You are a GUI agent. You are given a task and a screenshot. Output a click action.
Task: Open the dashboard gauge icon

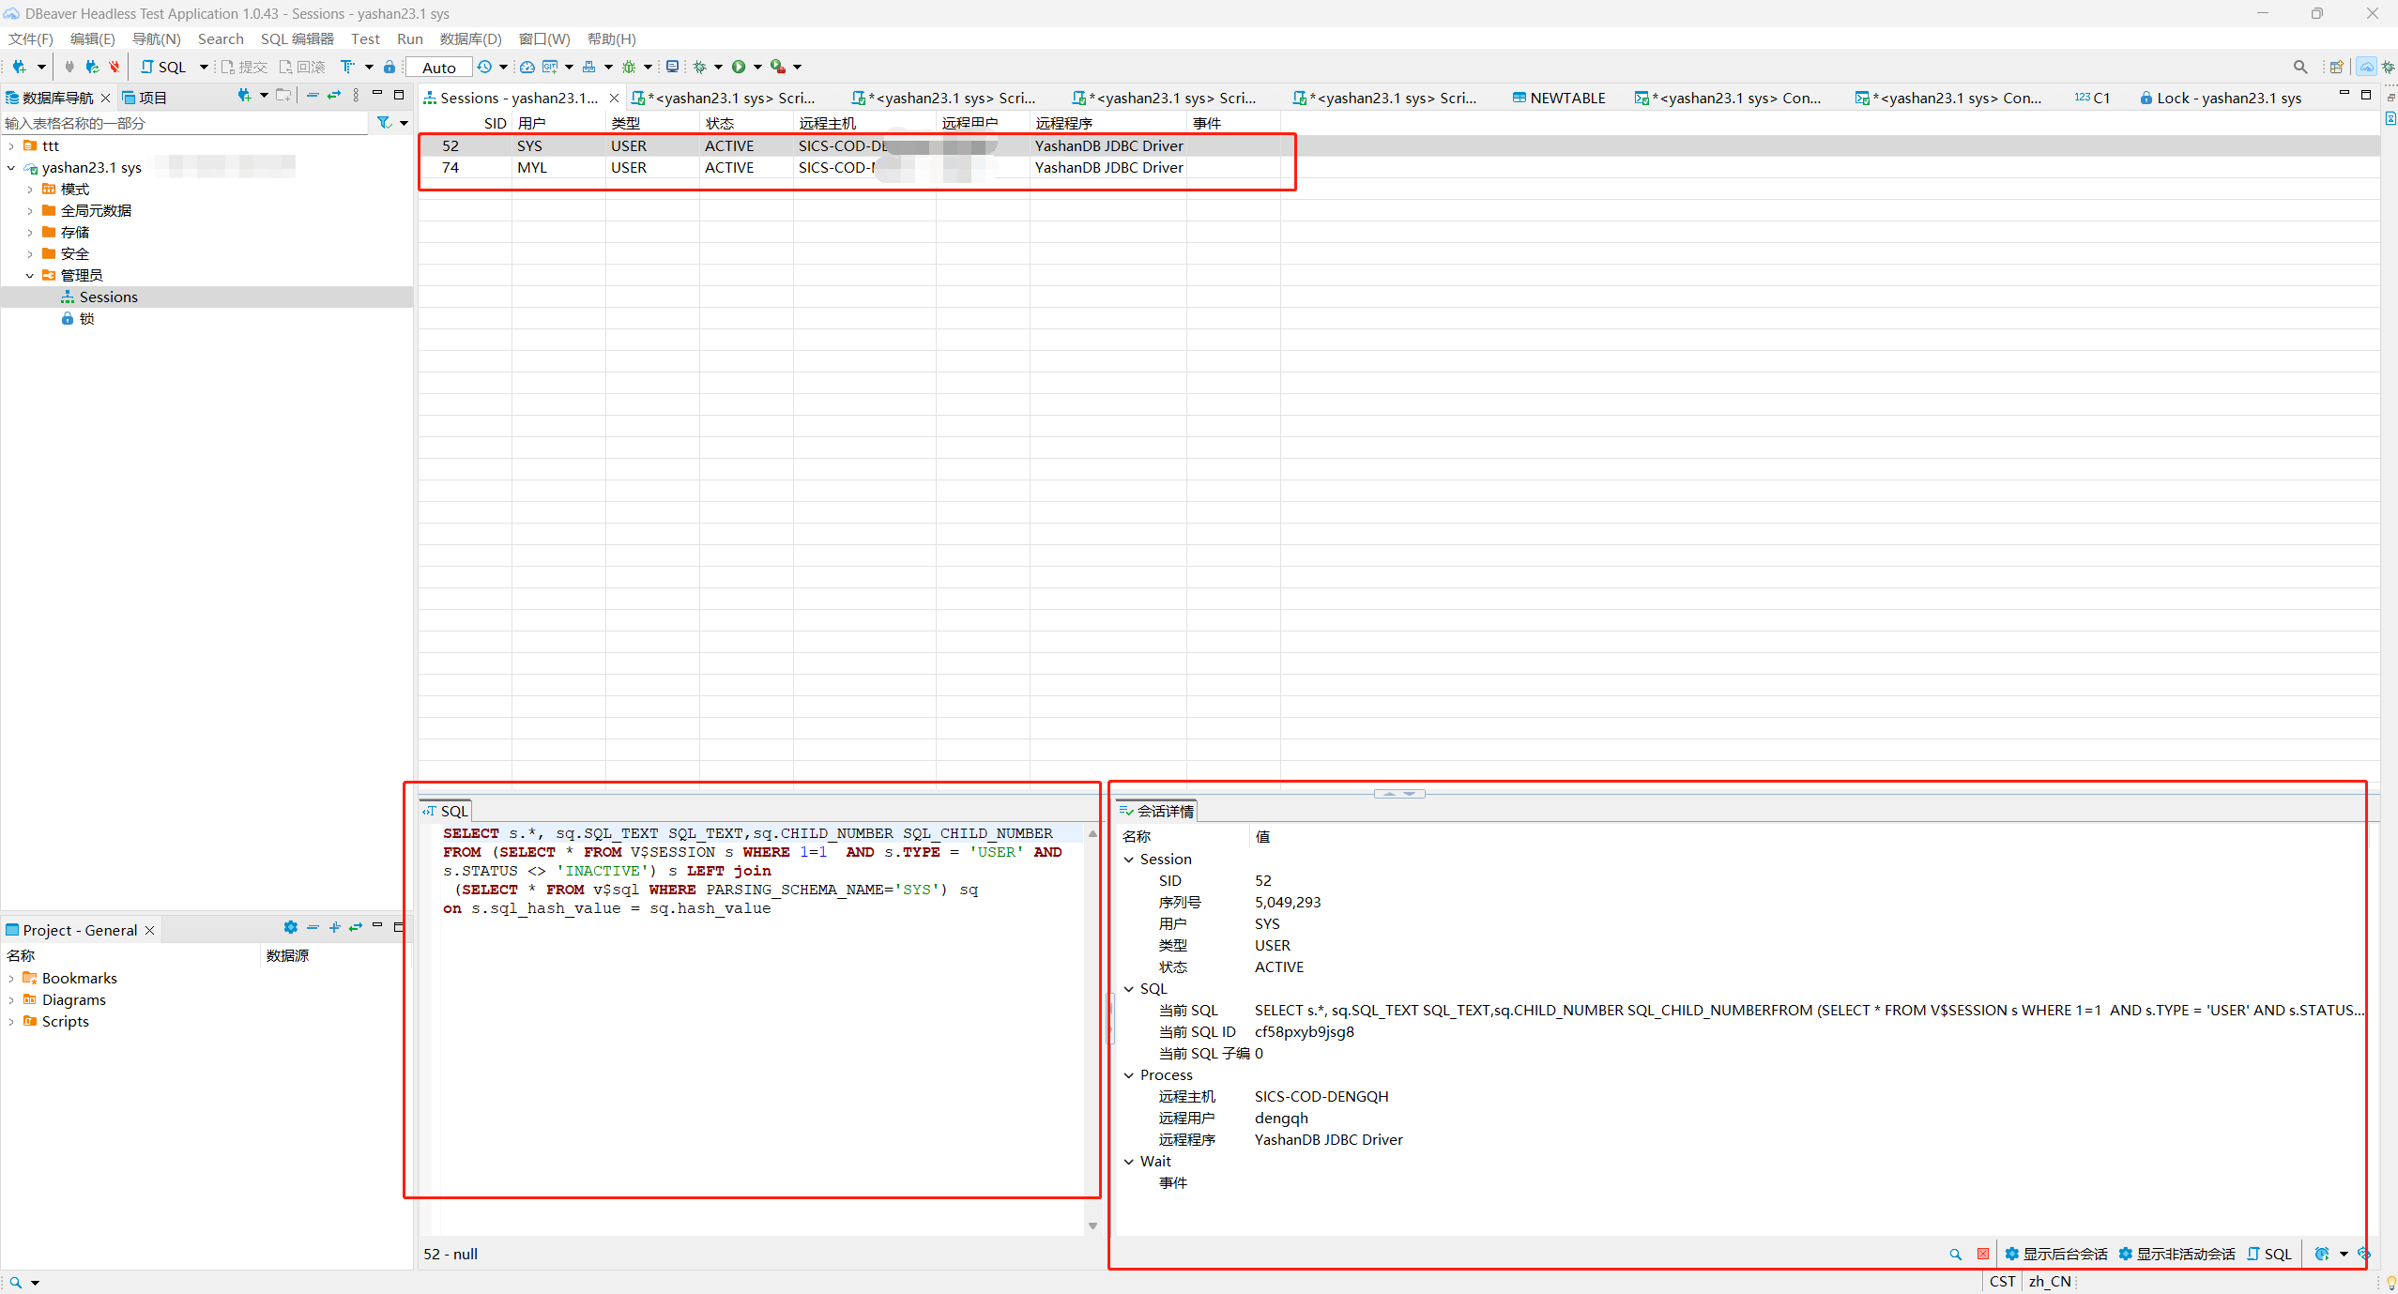click(527, 67)
